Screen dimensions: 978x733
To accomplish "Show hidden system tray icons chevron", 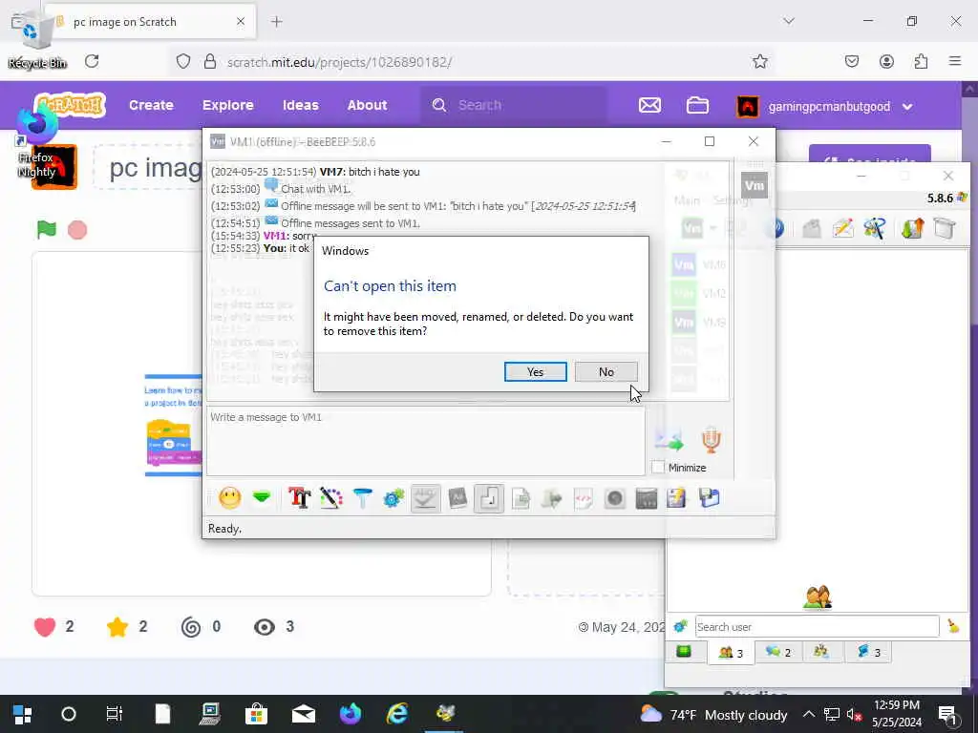I will (808, 714).
